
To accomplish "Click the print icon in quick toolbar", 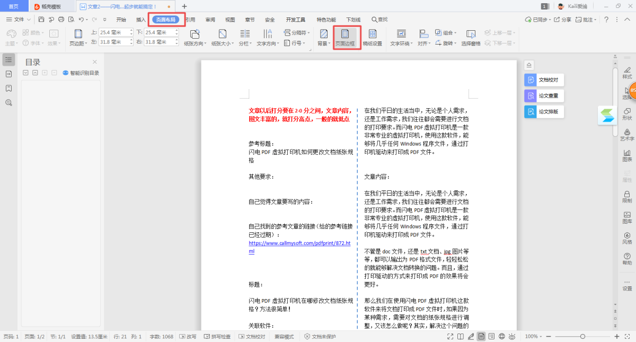I will click(61, 20).
